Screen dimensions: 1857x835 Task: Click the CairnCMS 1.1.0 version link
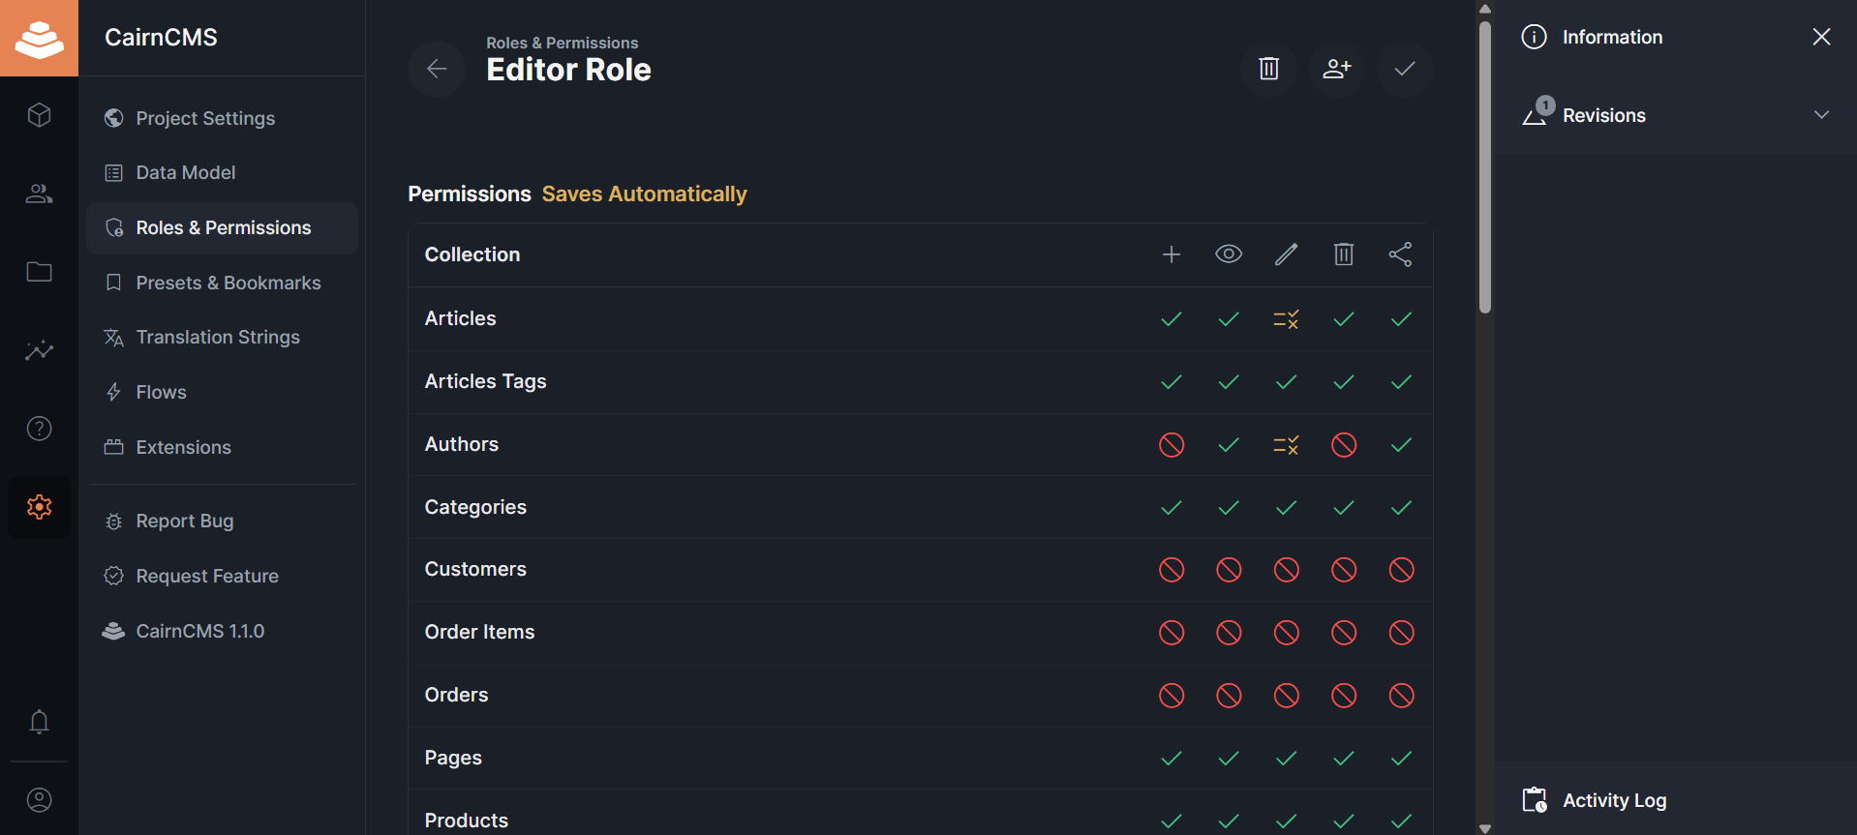coord(222,631)
